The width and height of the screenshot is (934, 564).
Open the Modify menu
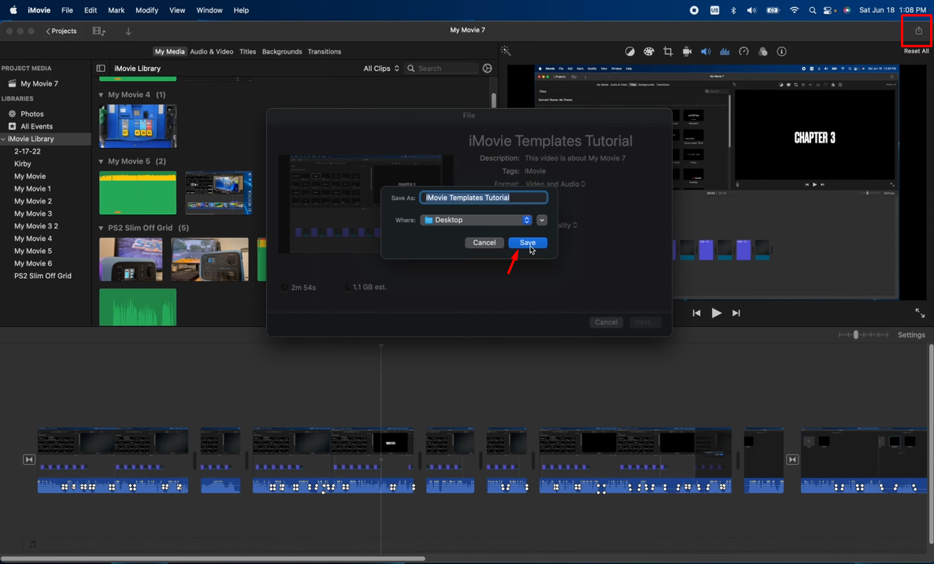coord(146,10)
